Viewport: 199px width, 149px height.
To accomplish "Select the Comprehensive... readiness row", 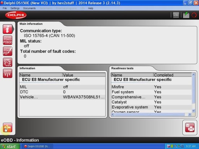I will coord(151,97).
